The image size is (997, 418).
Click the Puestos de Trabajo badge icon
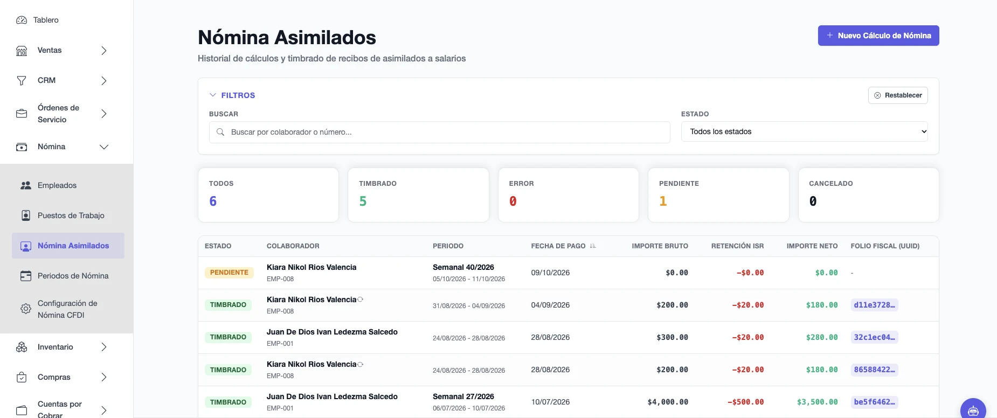(26, 215)
